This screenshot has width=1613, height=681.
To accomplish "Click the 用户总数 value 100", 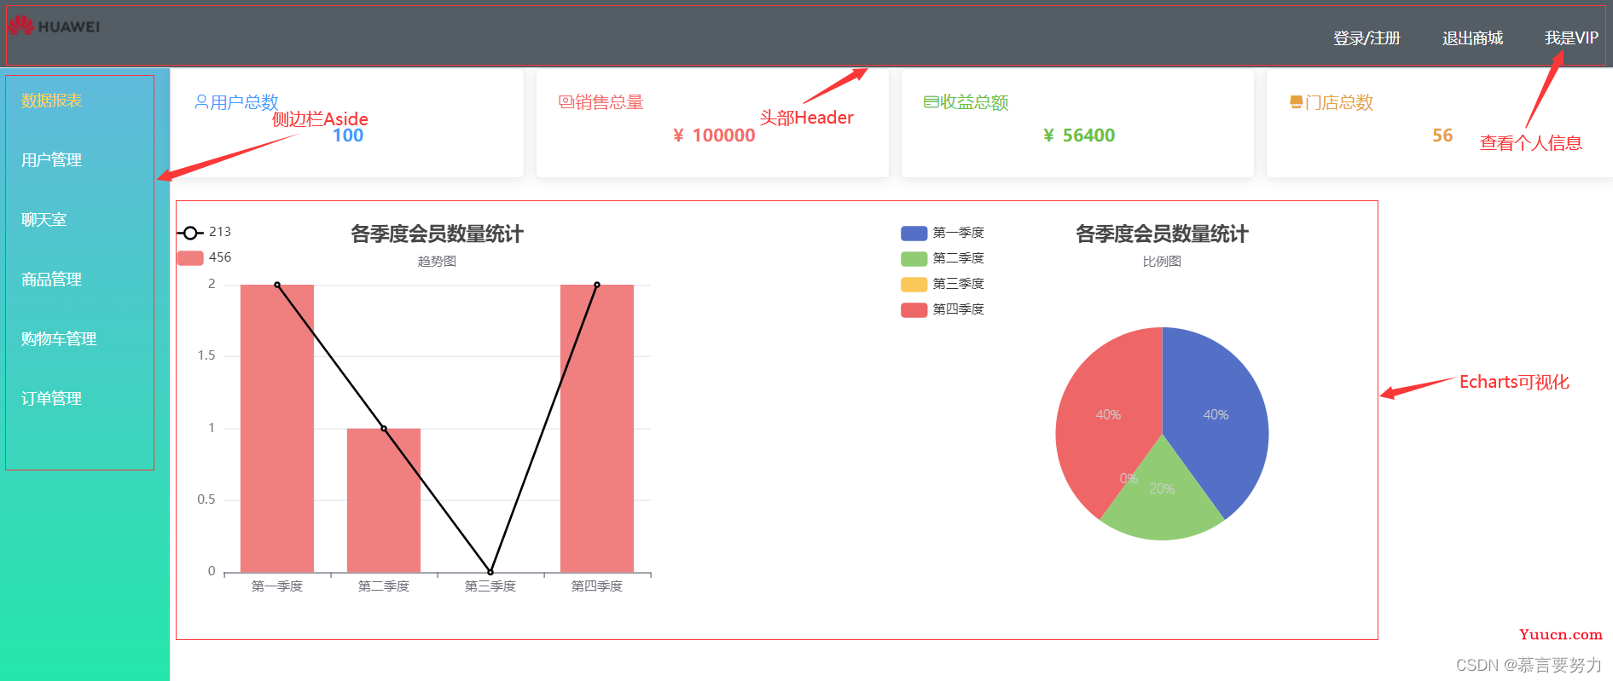I will point(348,136).
